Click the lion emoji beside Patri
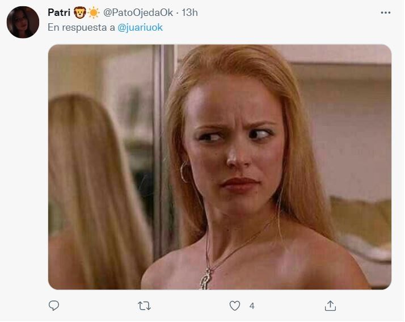This screenshot has width=405, height=322. click(x=79, y=12)
